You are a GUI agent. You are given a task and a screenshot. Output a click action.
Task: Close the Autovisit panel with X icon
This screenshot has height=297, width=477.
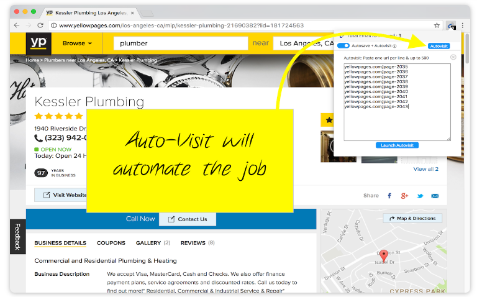[453, 57]
